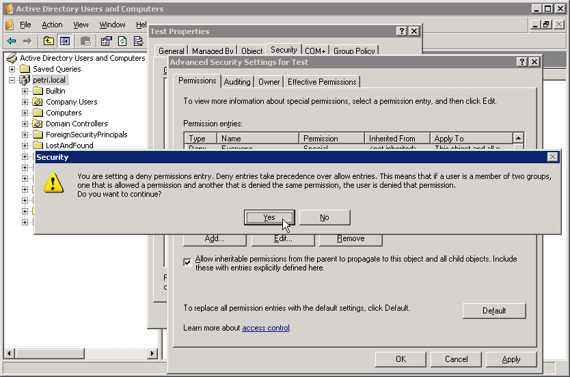Click the help question mark in Advanced Security Settings

(x=522, y=61)
